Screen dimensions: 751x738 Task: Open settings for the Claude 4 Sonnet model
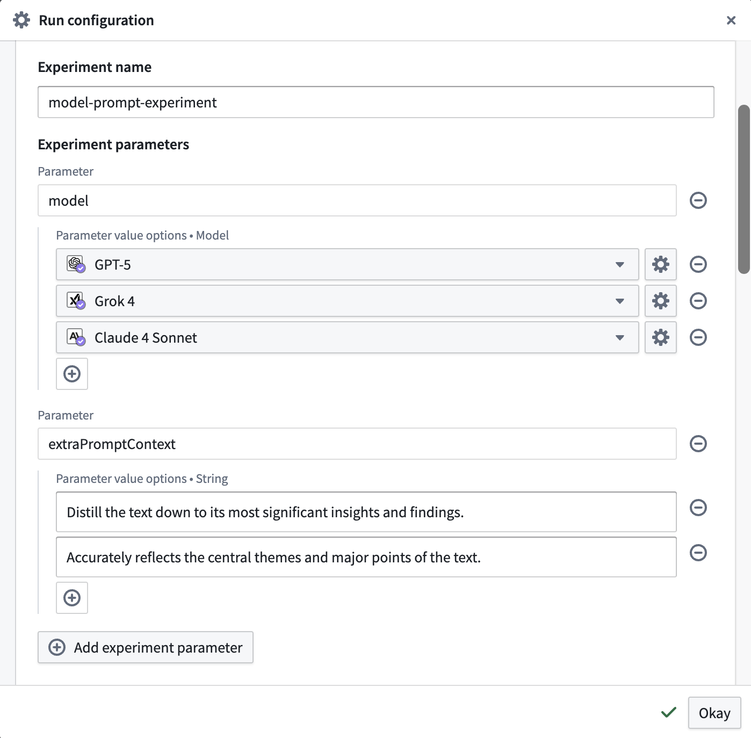(x=660, y=337)
